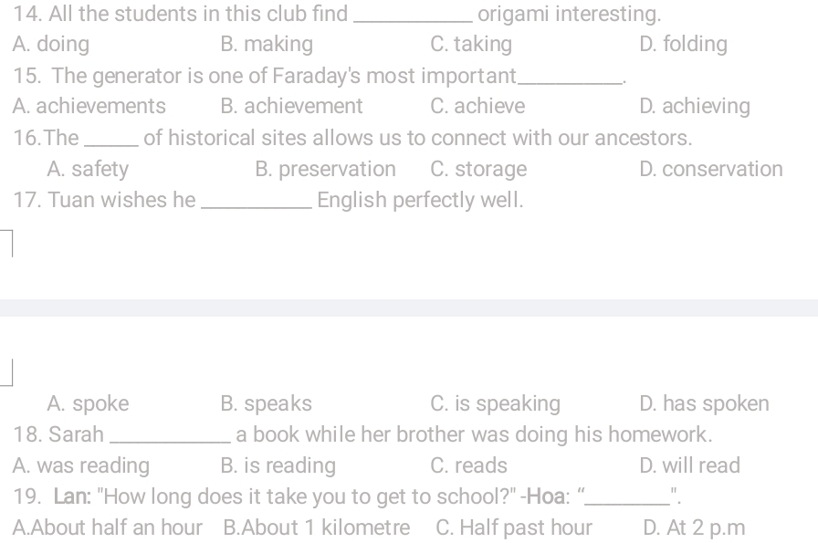
Task: Select 'A. spoke' for question 17
Action: pyautogui.click(x=88, y=403)
